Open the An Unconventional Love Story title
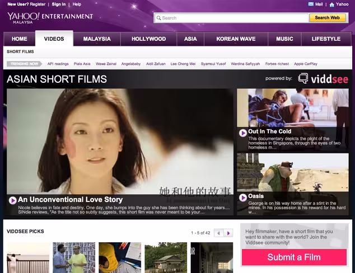Image resolution: width=355 pixels, height=273 pixels. pyautogui.click(x=70, y=200)
